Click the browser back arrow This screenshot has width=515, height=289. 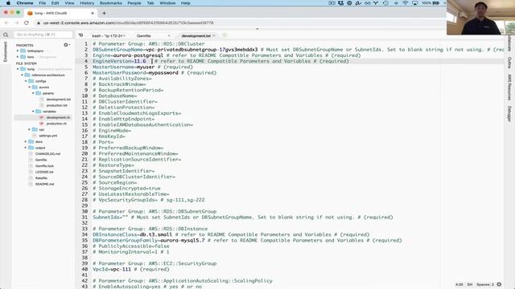tap(6, 23)
